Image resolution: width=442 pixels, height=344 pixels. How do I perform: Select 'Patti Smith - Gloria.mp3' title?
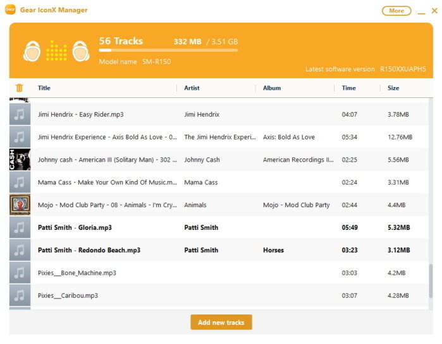point(75,228)
